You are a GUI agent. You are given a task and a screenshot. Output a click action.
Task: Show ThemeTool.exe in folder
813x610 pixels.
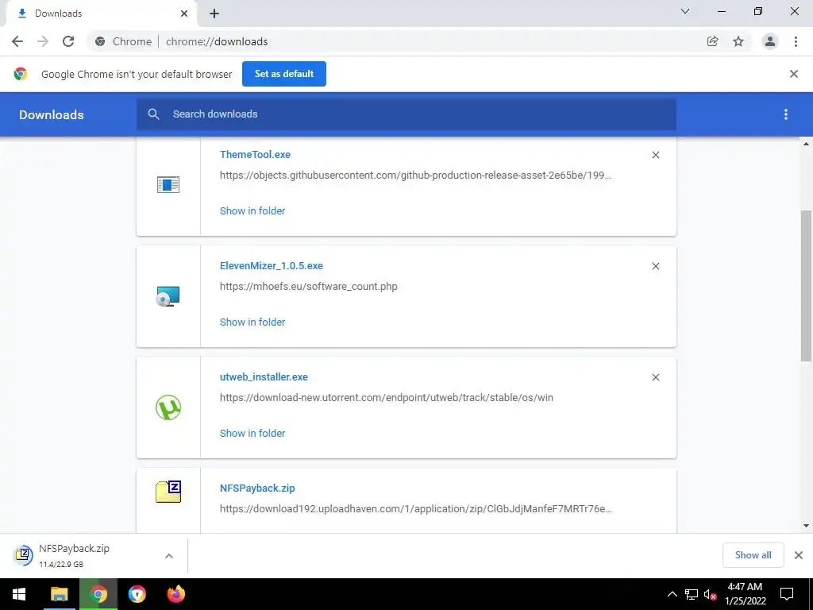tap(252, 210)
